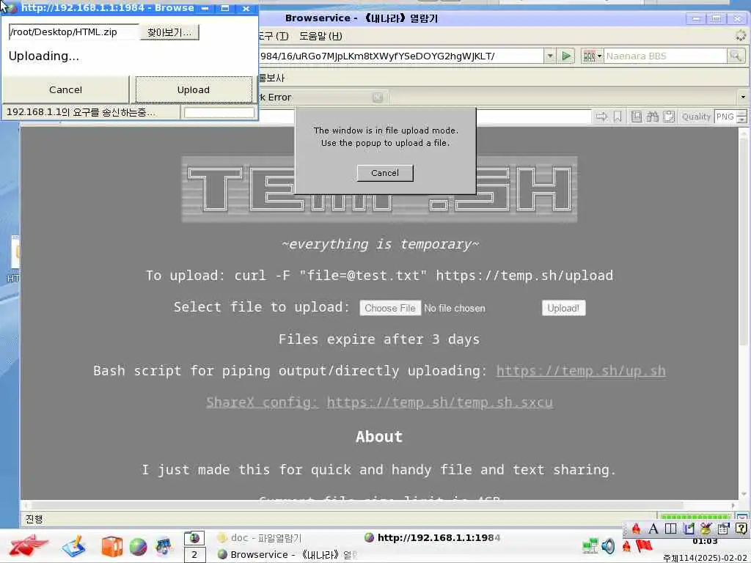
Task: Click the keyboard layout table icon
Action: coord(723,529)
